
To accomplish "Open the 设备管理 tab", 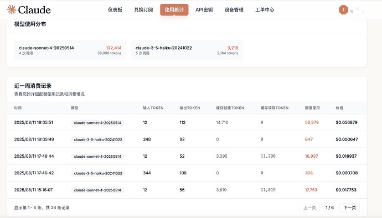I will [234, 10].
